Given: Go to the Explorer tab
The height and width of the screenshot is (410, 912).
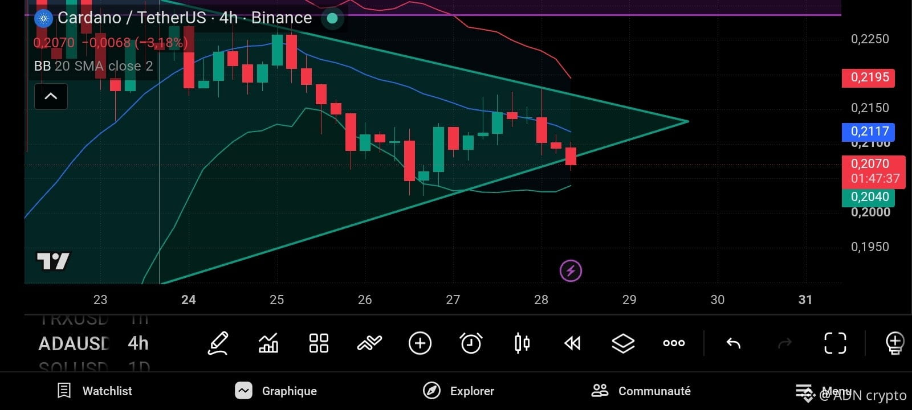Looking at the screenshot, I should pyautogui.click(x=458, y=391).
